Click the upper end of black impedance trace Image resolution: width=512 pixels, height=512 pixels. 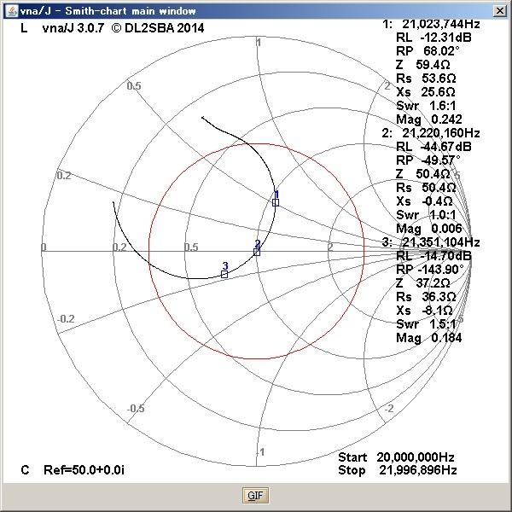202,118
